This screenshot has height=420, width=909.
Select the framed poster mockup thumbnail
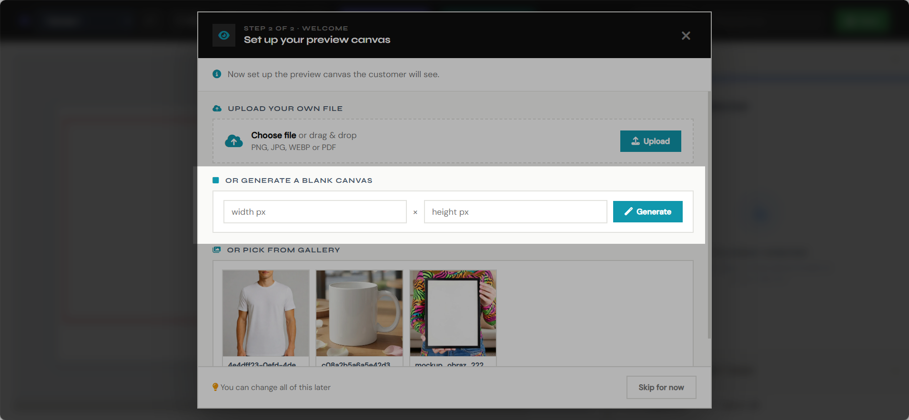pyautogui.click(x=453, y=313)
